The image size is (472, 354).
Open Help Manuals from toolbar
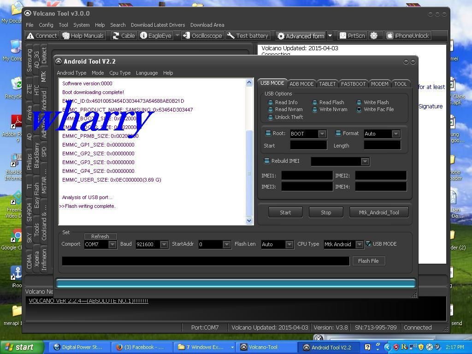click(83, 35)
